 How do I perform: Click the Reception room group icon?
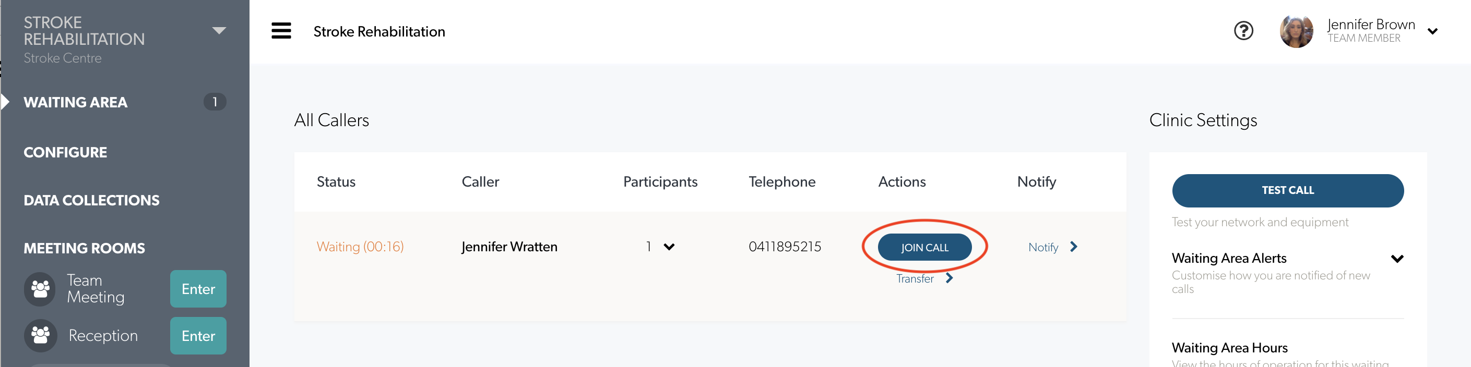click(x=40, y=336)
